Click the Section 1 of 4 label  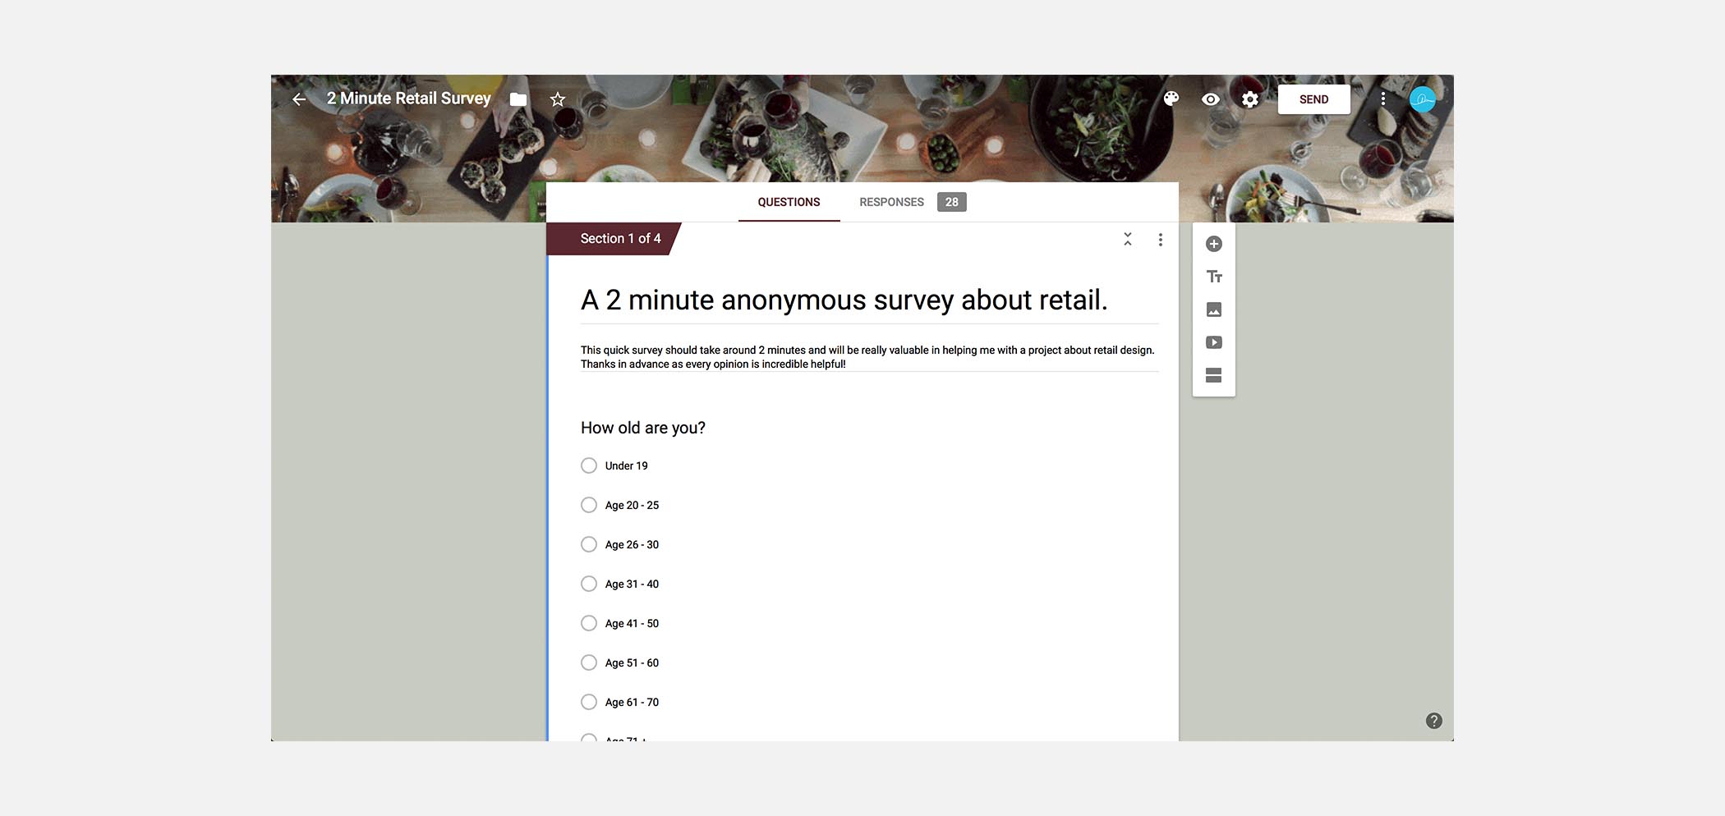pyautogui.click(x=620, y=239)
